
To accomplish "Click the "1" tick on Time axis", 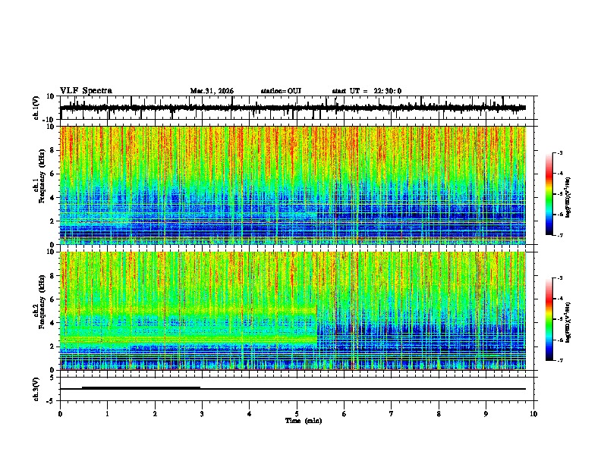I will tap(107, 414).
